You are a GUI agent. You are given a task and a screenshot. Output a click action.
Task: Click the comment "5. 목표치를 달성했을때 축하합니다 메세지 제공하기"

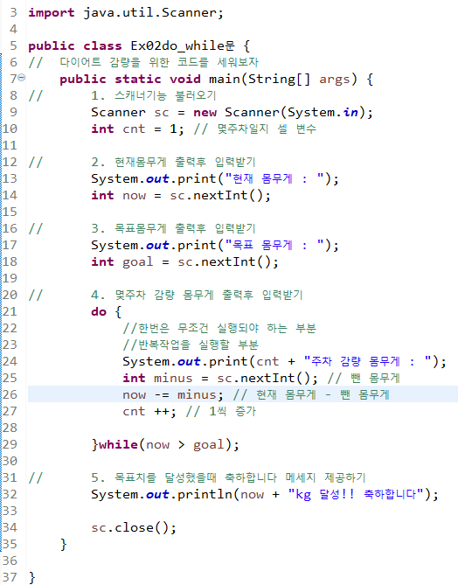[228, 477]
